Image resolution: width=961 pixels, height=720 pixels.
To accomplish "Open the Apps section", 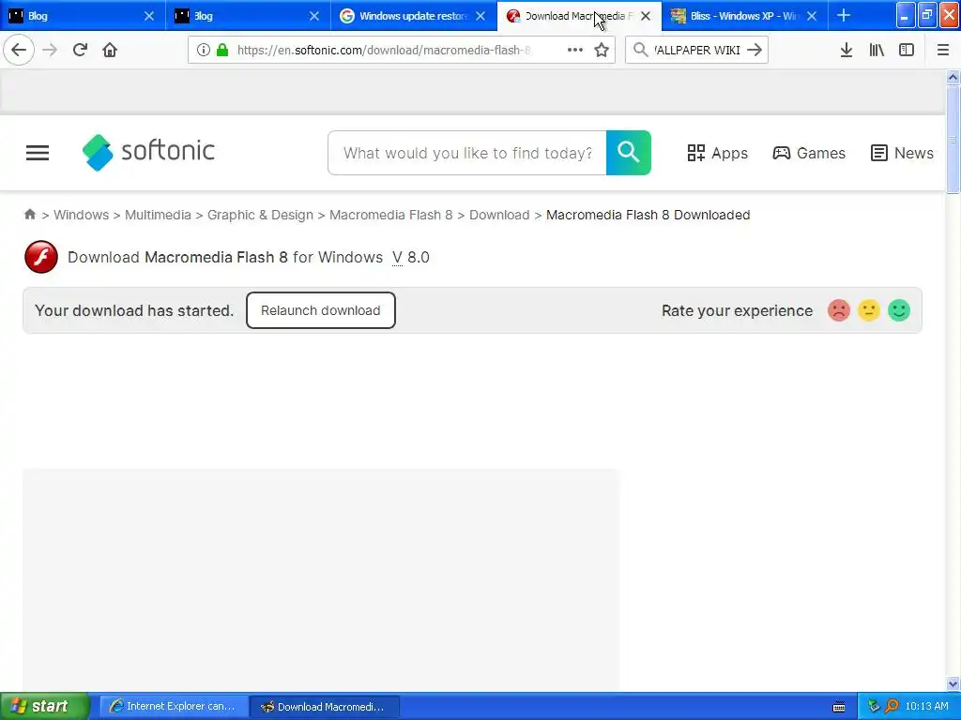I will pyautogui.click(x=718, y=153).
